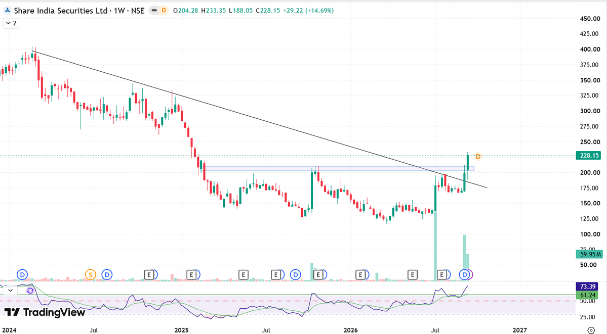Collapse the RSI pane using its chevron button

(11, 291)
